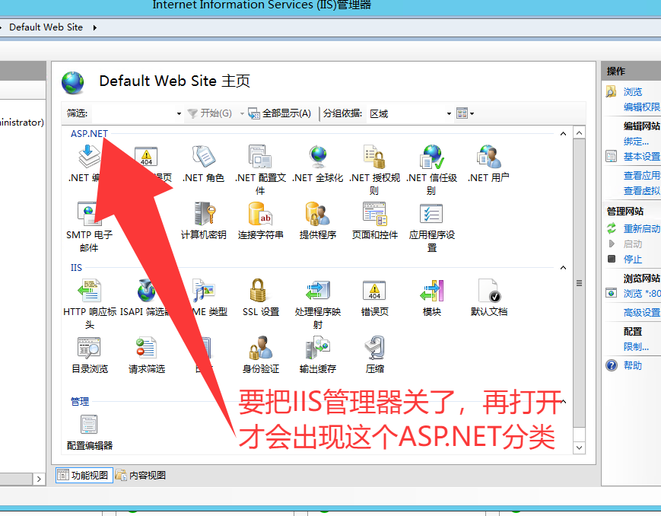Open the .NET 用户 feature
Screen dimensions: 661x516
tap(488, 164)
